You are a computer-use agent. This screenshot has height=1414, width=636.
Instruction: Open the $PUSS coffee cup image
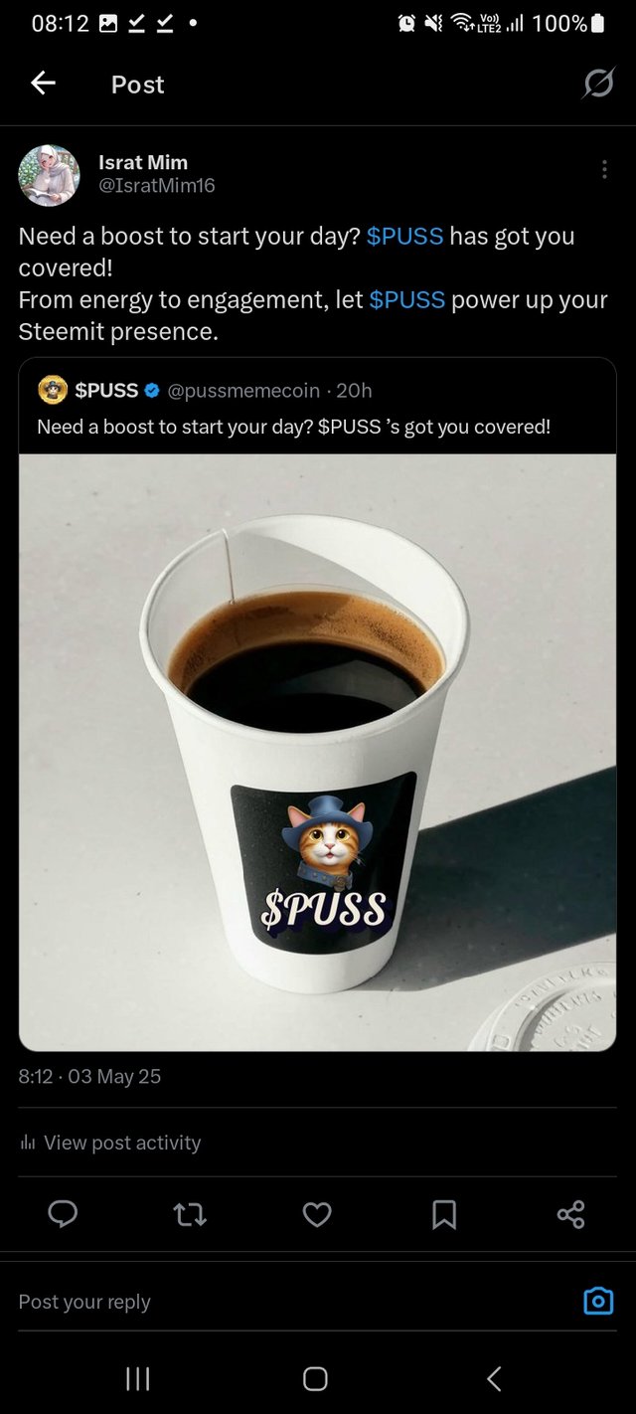[318, 753]
